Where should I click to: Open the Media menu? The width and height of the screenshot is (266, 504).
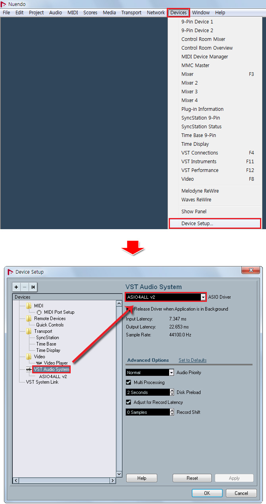[109, 13]
